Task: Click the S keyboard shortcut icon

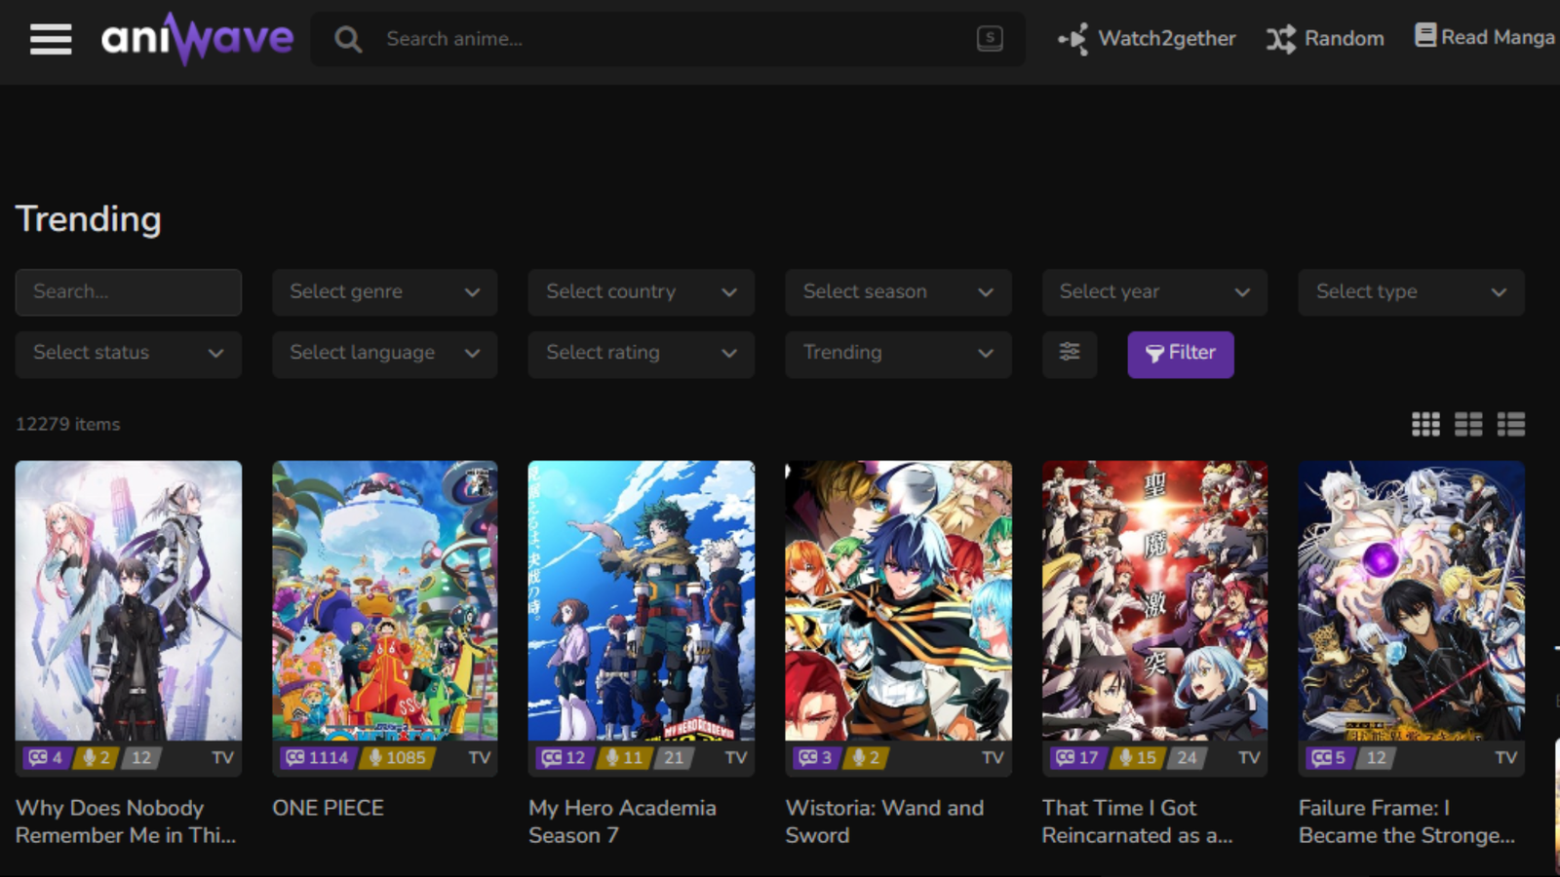Action: pyautogui.click(x=990, y=39)
